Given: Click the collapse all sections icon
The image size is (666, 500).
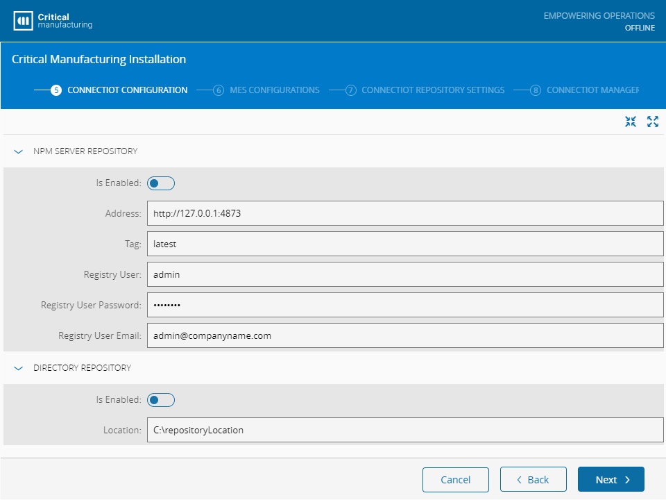Looking at the screenshot, I should pos(630,122).
